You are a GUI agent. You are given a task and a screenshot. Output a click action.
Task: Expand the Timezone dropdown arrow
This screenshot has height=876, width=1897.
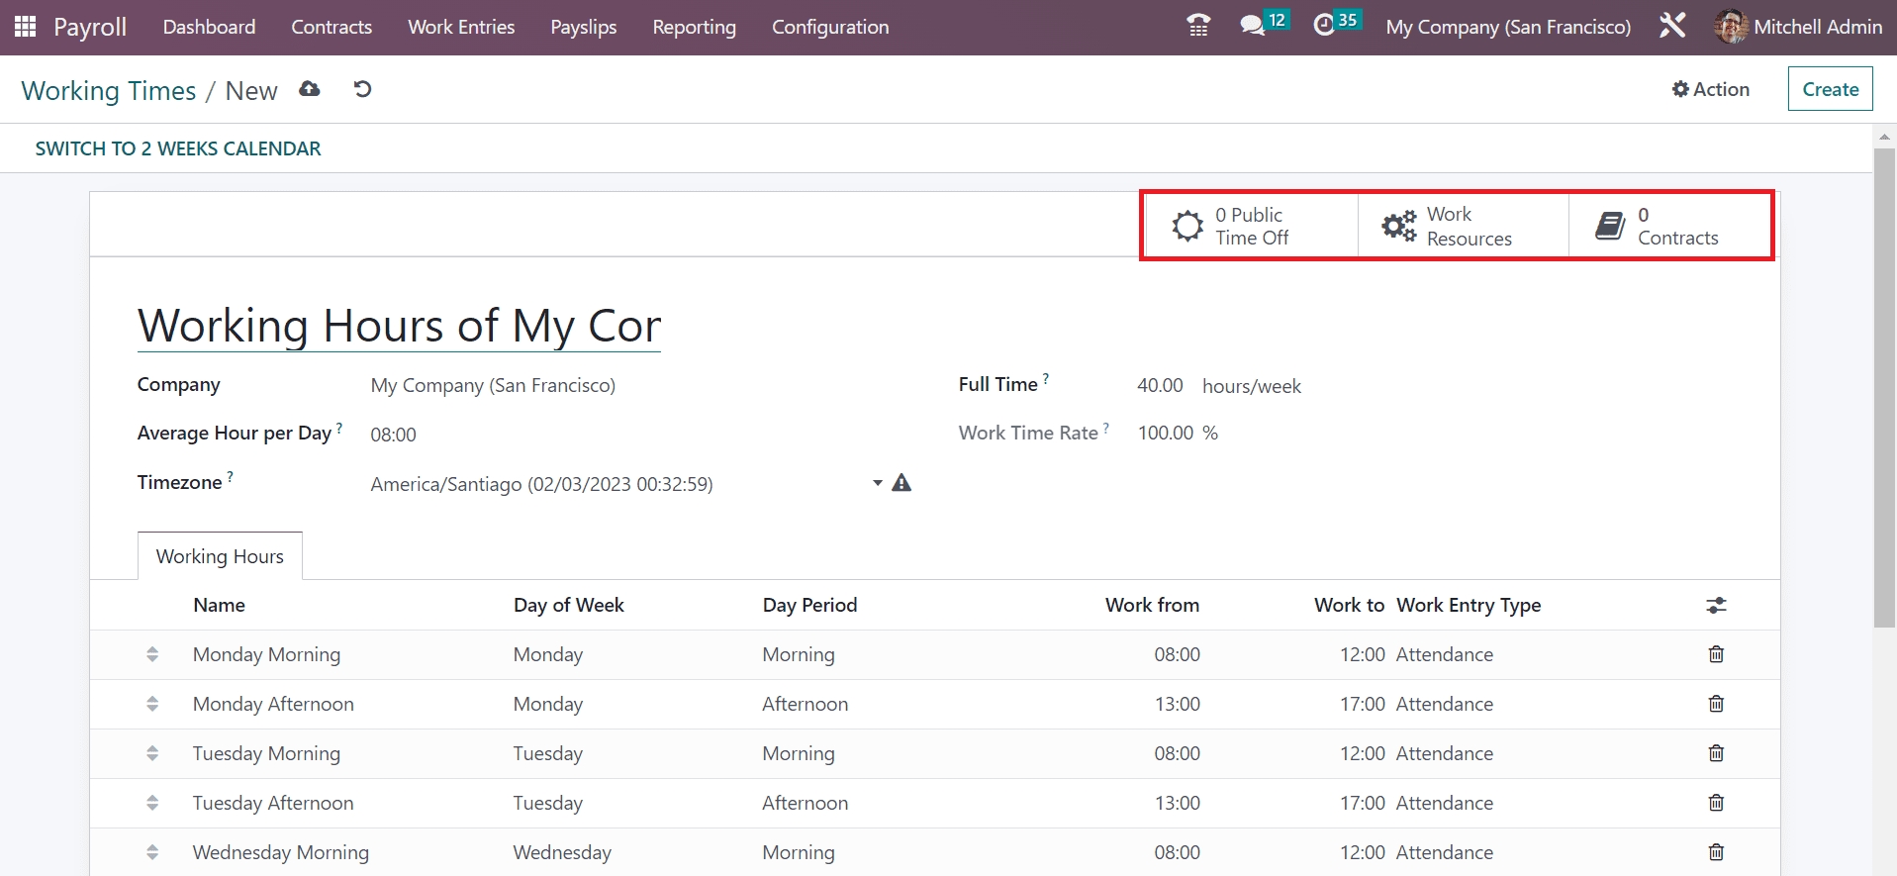[877, 483]
